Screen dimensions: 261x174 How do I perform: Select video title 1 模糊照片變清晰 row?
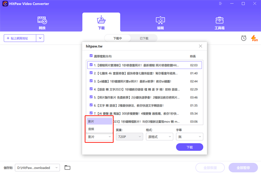[x=145, y=65]
